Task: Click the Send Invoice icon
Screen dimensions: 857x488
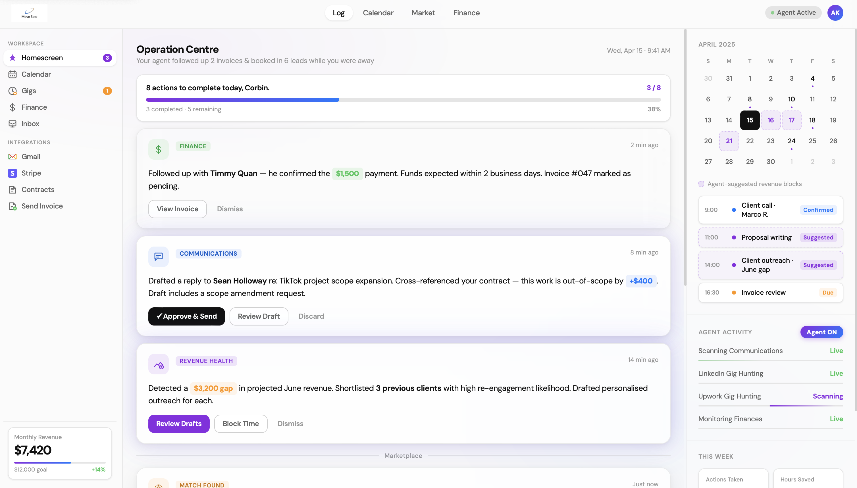Action: (13, 206)
